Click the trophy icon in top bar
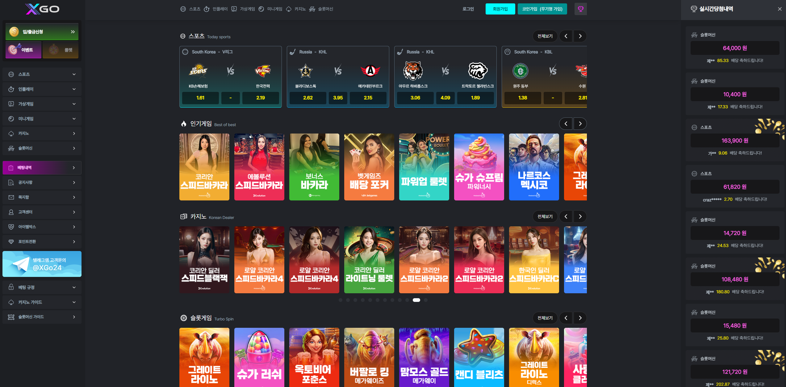The width and height of the screenshot is (786, 387). tap(580, 9)
